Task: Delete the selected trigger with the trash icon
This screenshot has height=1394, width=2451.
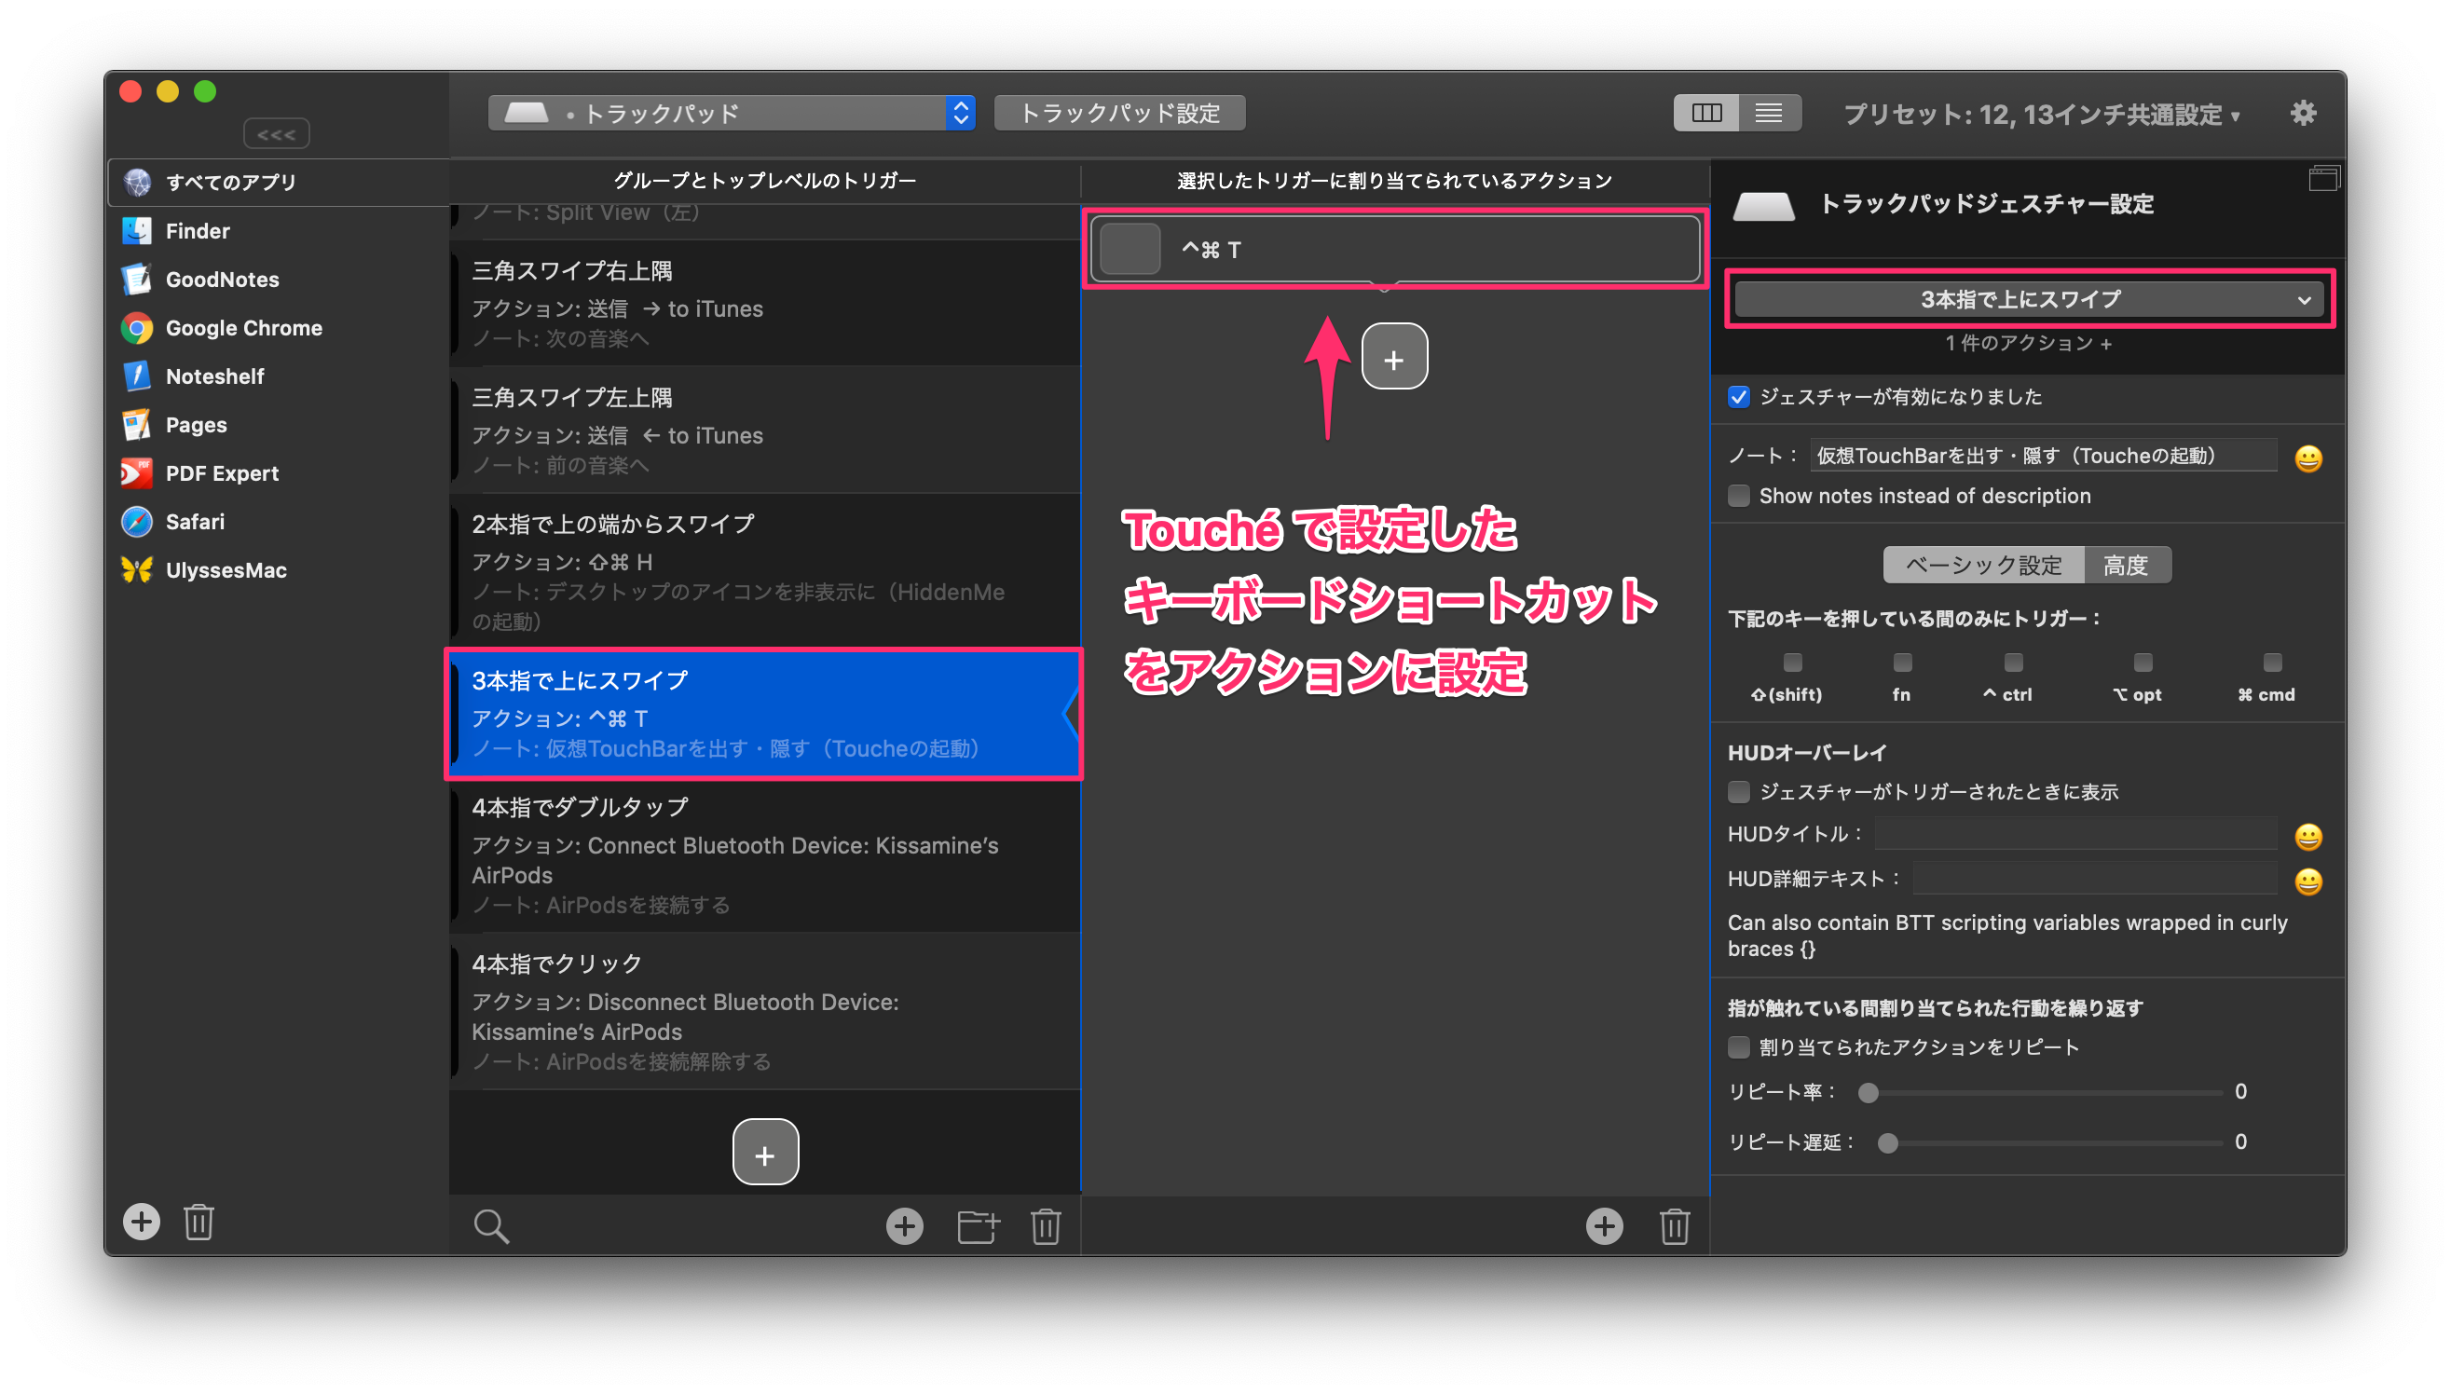Action: 1046,1225
